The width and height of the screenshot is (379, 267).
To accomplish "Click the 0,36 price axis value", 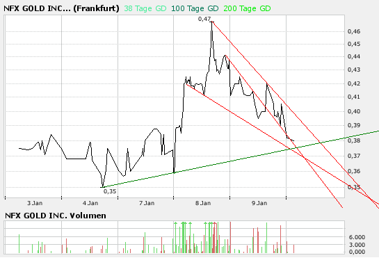I will (354, 171).
